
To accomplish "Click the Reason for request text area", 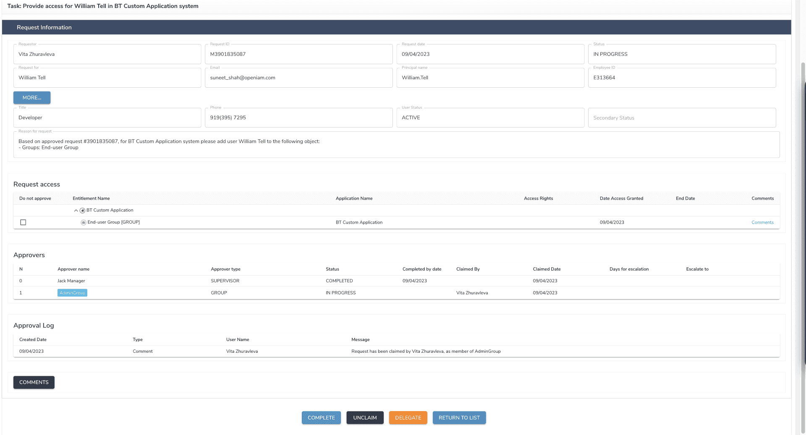I will (396, 145).
